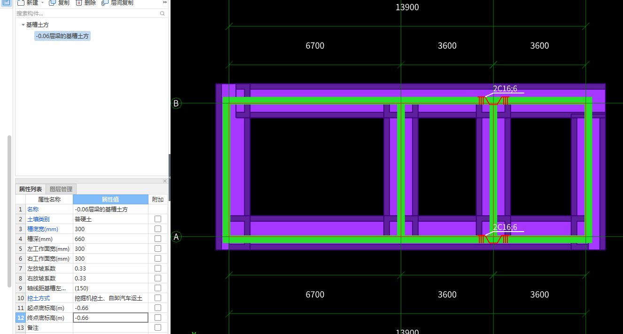623x334 pixels.
Task: Click the 属性名称 column header
Action: pos(49,200)
